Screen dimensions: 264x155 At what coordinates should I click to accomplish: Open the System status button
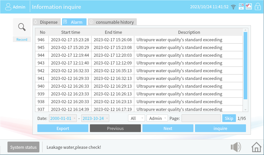tap(23, 147)
